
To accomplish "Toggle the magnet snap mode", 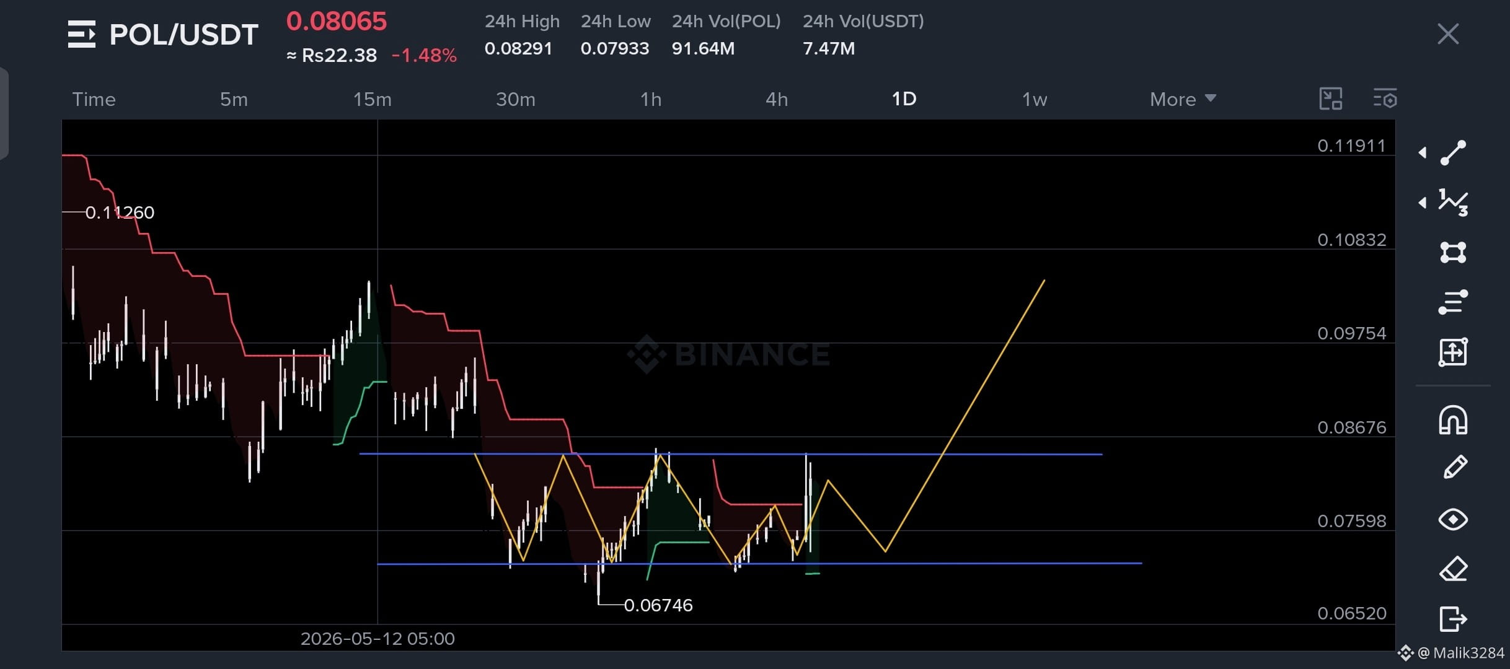I will pyautogui.click(x=1453, y=420).
